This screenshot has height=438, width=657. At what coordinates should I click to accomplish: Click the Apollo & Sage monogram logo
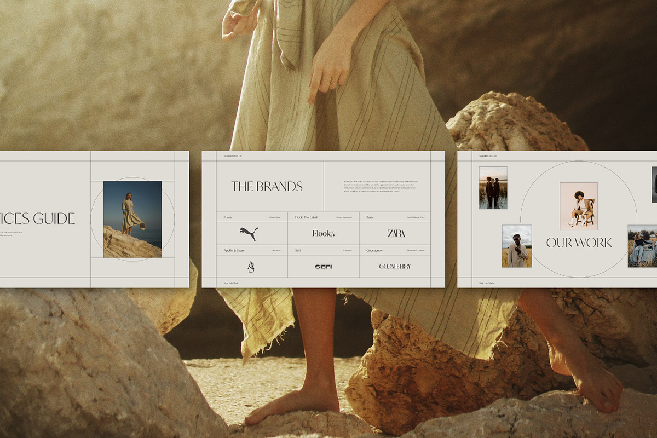click(251, 267)
